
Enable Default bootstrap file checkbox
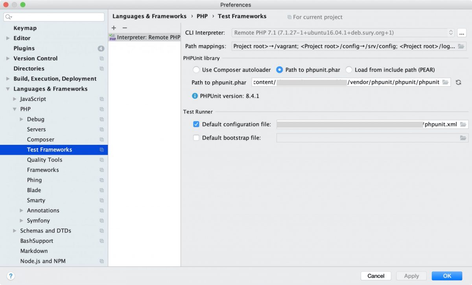click(x=196, y=138)
